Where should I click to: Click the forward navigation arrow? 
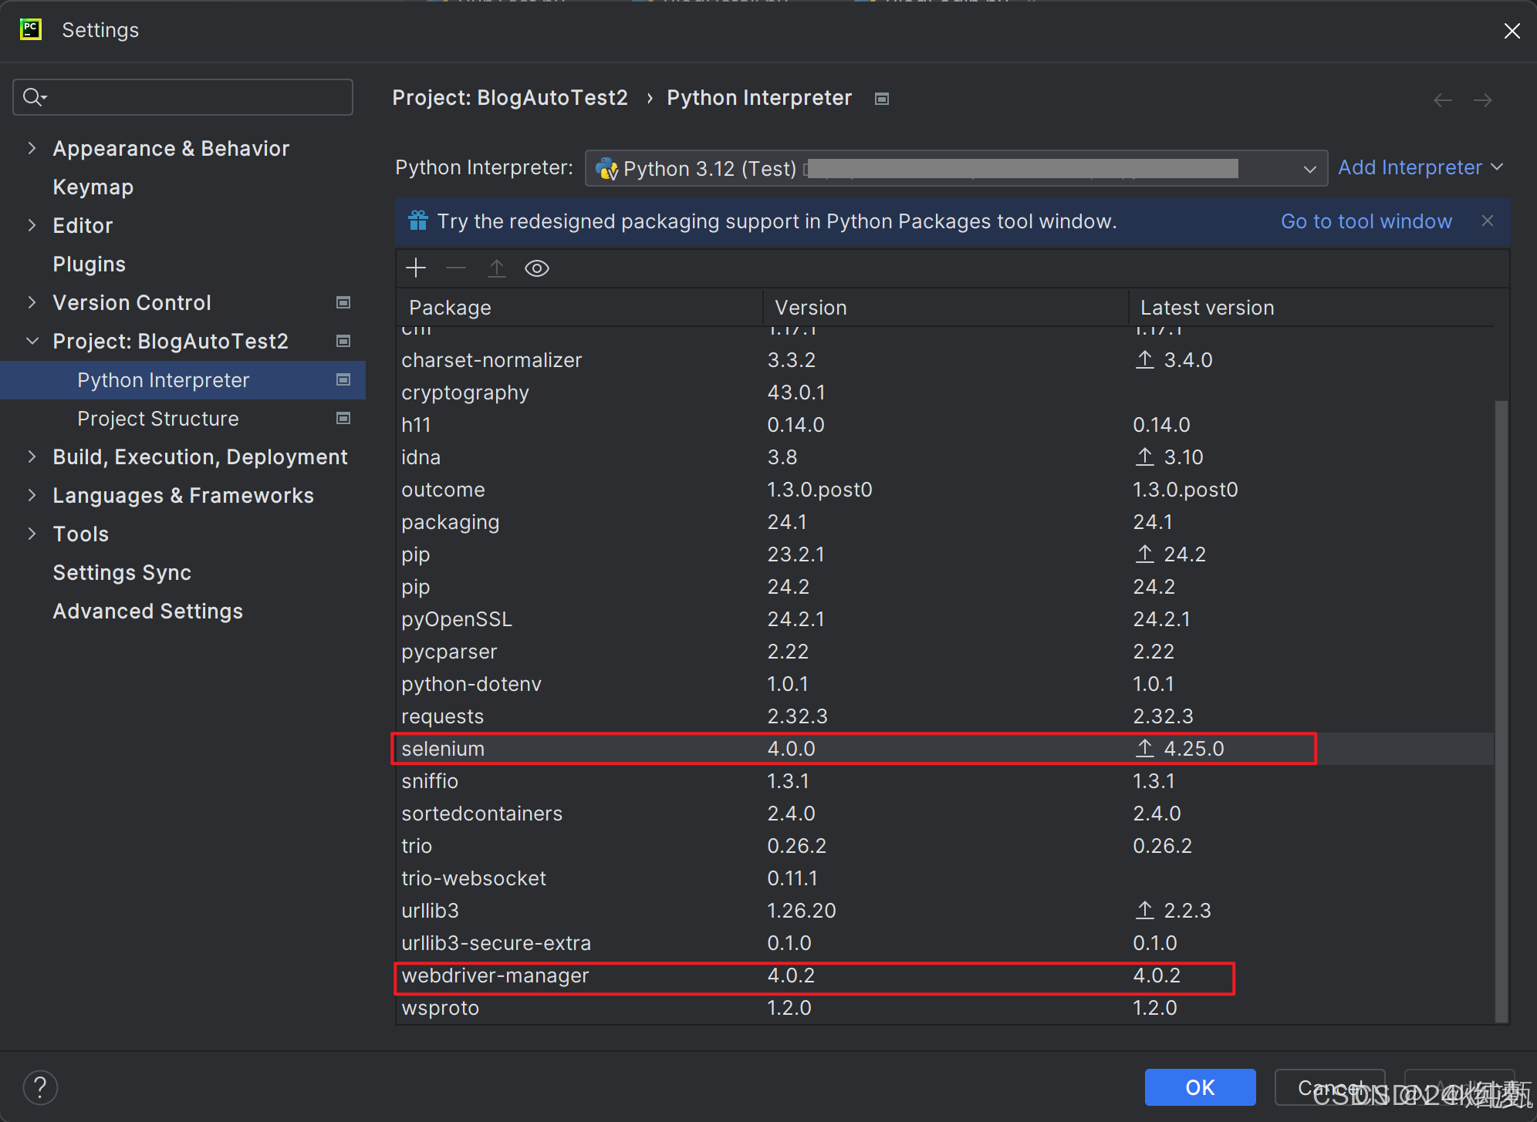(1482, 99)
